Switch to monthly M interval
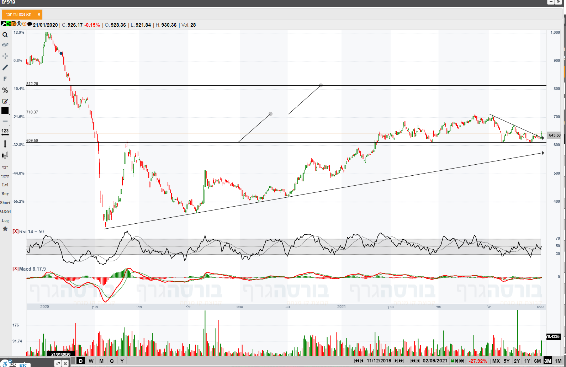Viewport: 566px width, 367px height. (101, 361)
